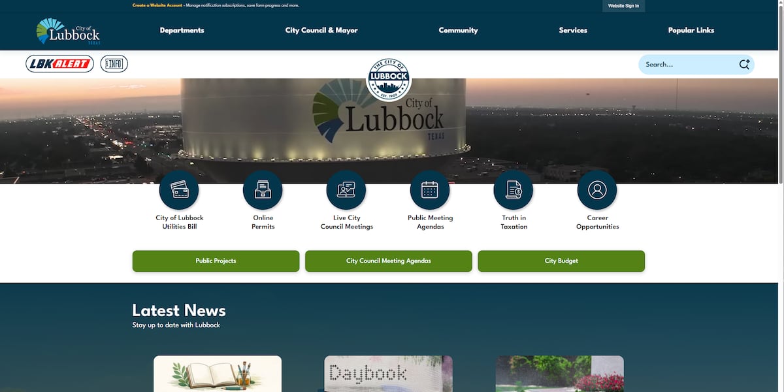Open the Public Meeting Agendas calendar icon
This screenshot has width=784, height=392.
[x=430, y=190]
